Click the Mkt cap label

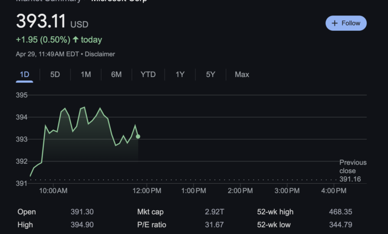point(150,212)
